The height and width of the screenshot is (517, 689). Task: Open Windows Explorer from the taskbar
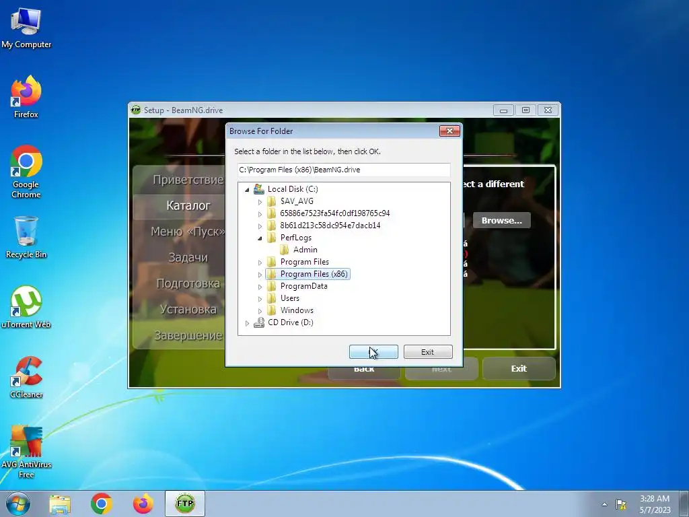click(x=60, y=504)
